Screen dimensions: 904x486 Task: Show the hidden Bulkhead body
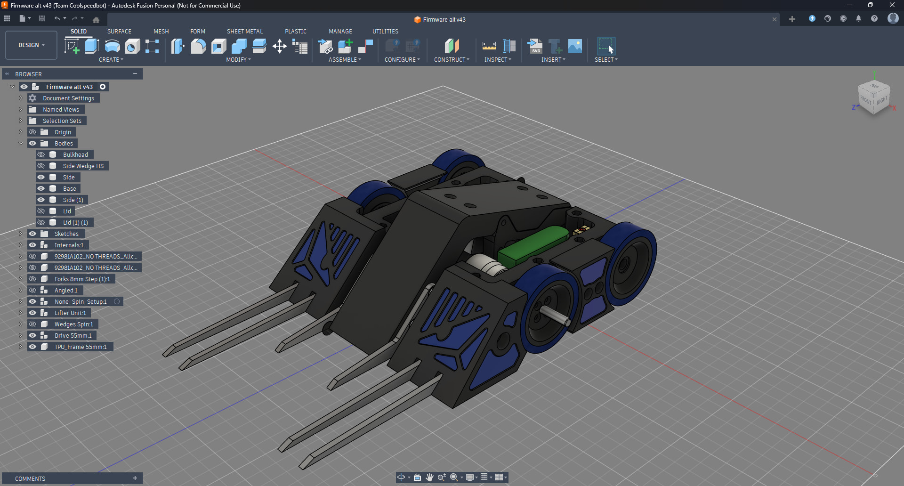click(x=41, y=154)
